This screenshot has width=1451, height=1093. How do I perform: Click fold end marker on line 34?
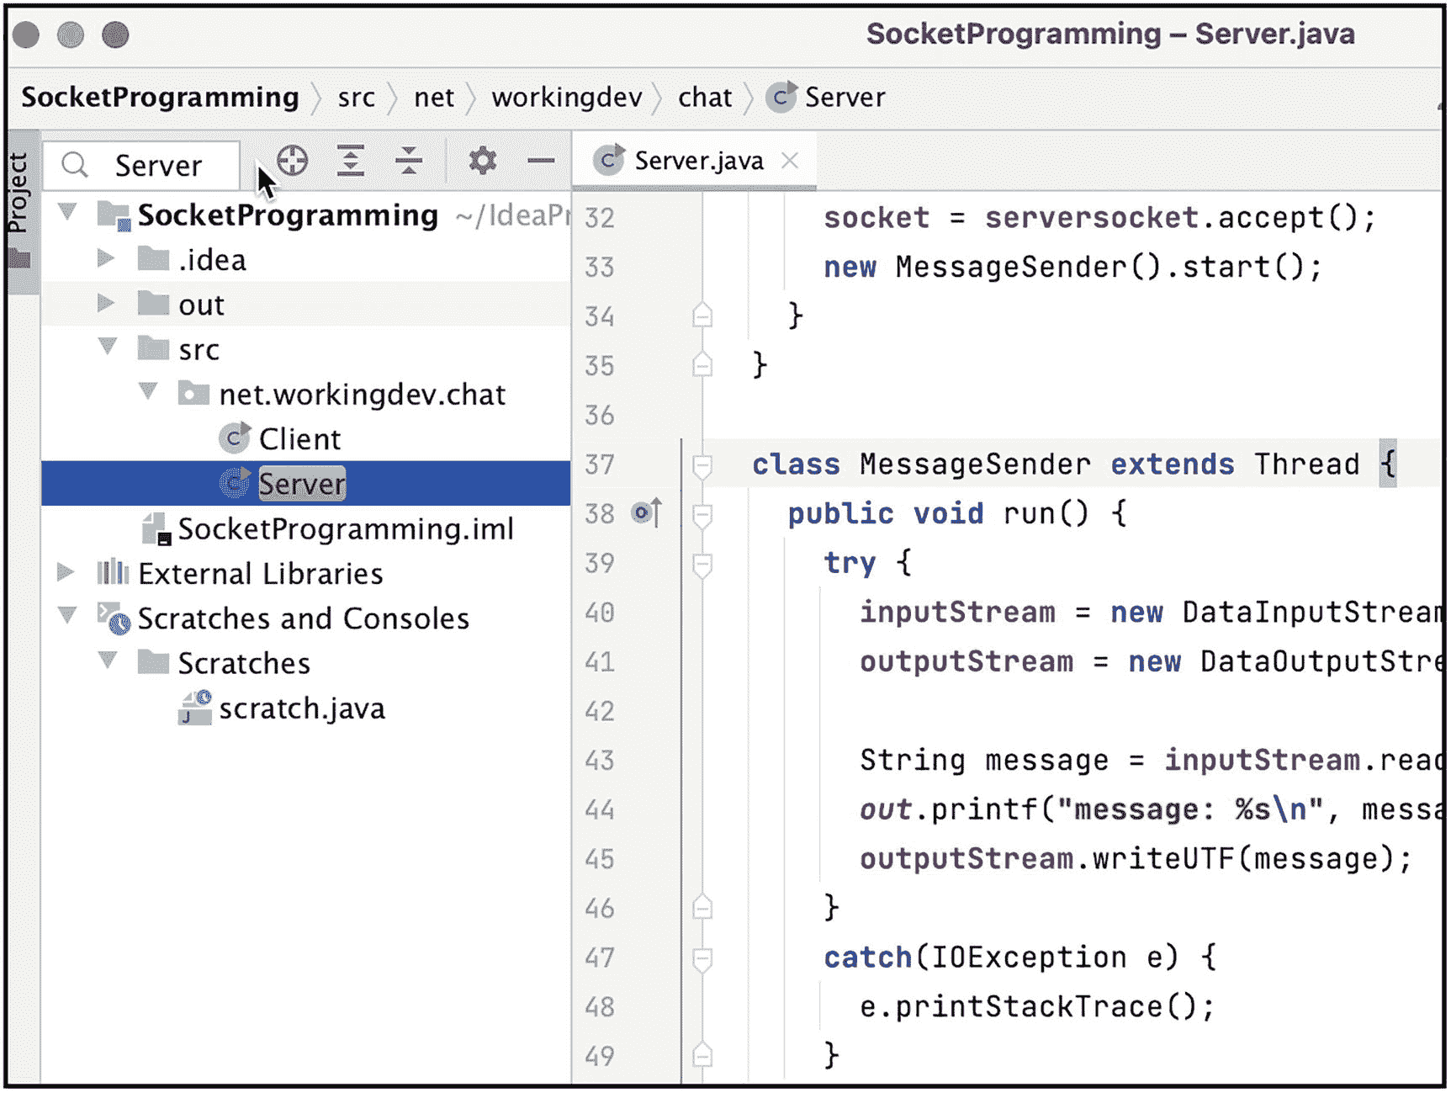click(702, 316)
